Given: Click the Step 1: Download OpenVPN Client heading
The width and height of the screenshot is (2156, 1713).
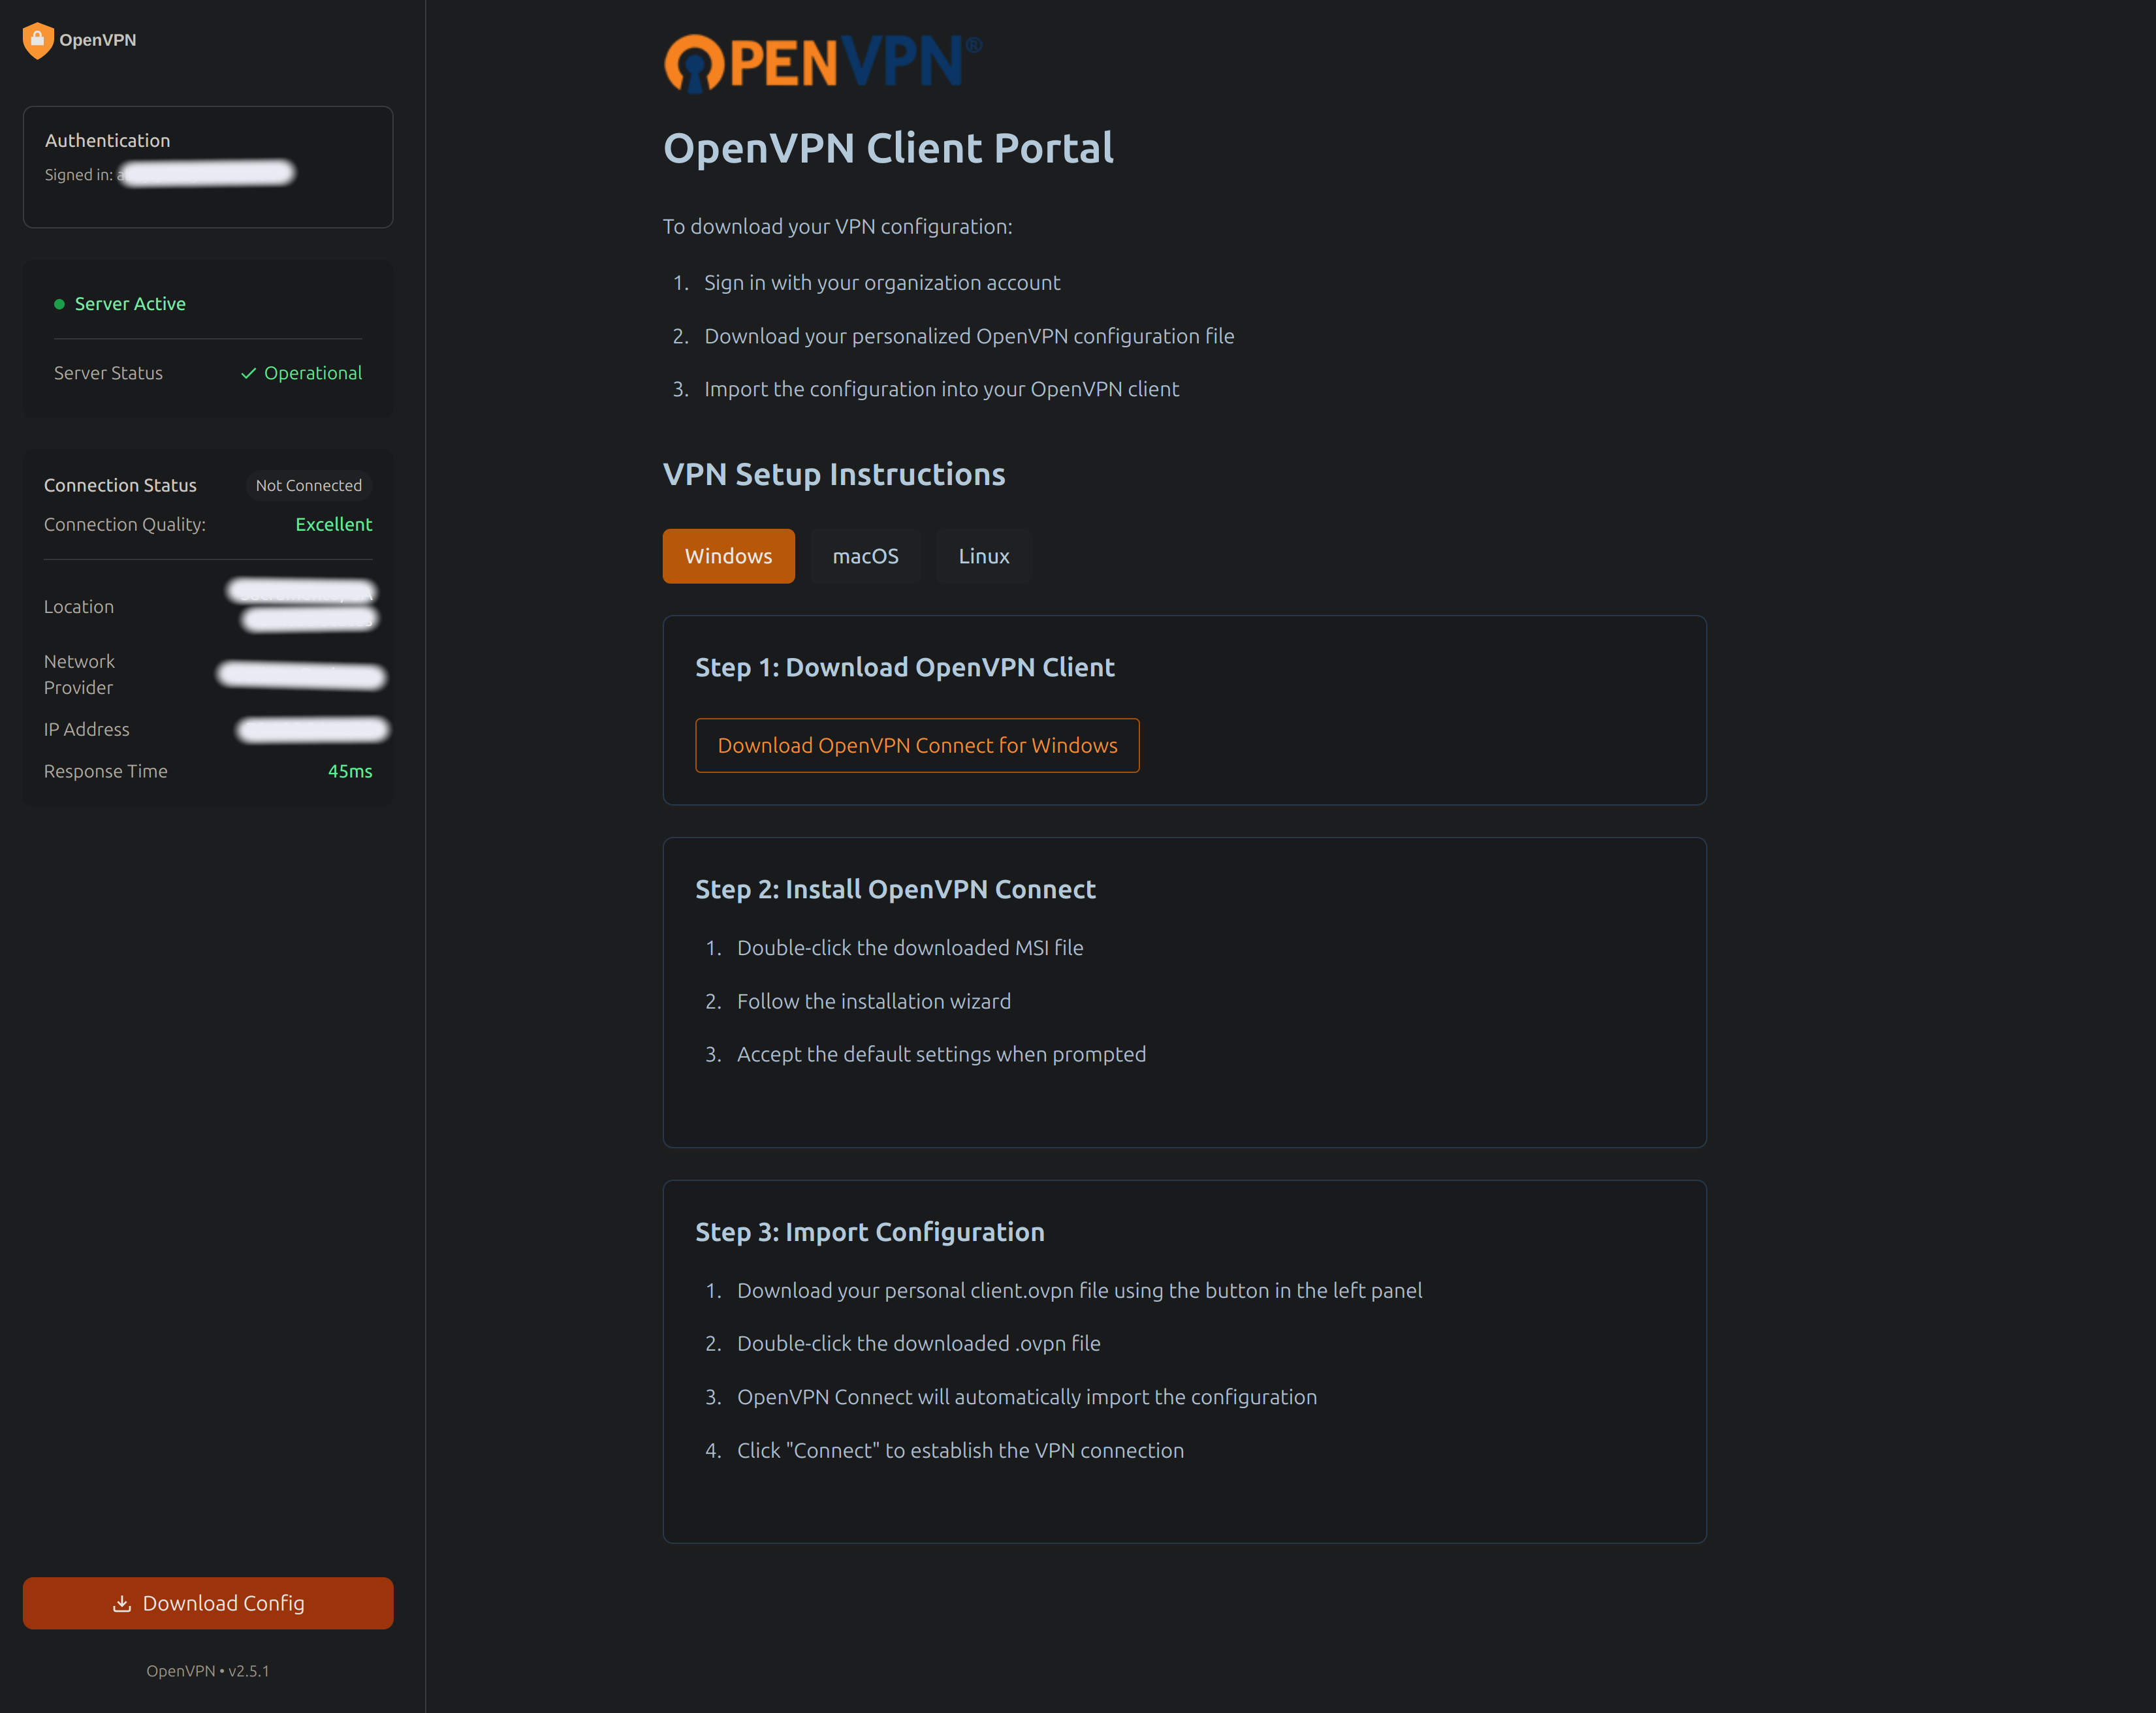Looking at the screenshot, I should [x=904, y=667].
